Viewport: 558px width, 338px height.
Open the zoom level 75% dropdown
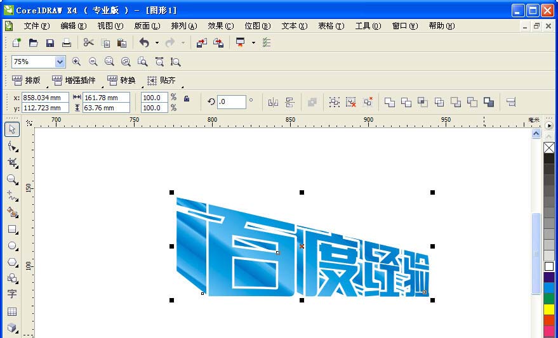(x=60, y=62)
